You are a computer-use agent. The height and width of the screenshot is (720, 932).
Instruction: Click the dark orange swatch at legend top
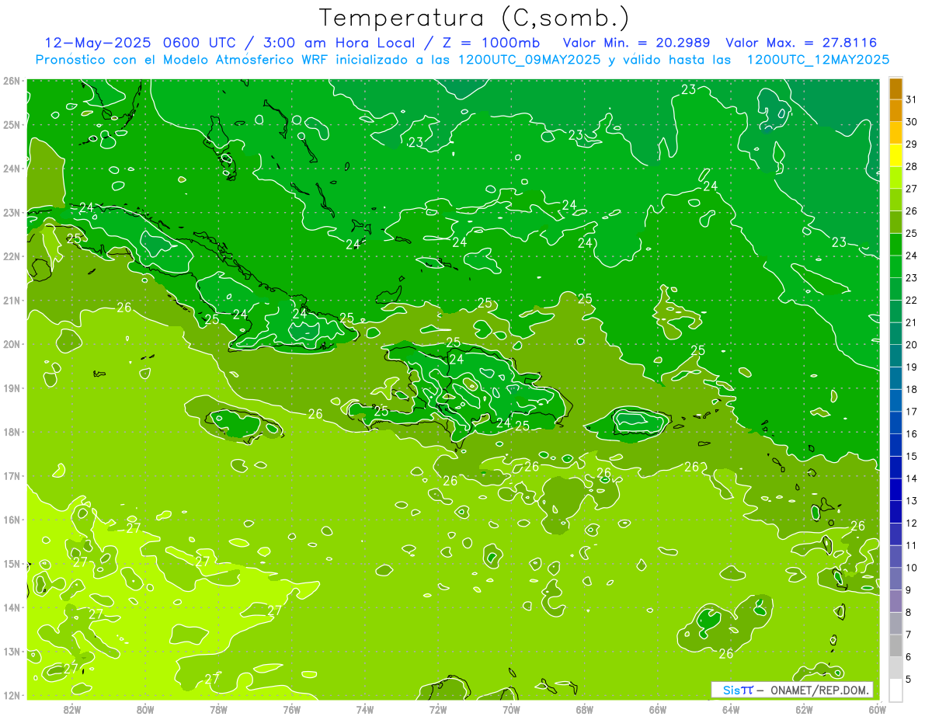[895, 89]
